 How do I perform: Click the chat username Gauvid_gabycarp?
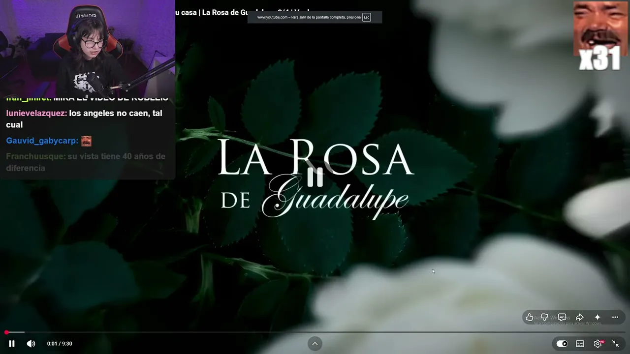coord(42,141)
